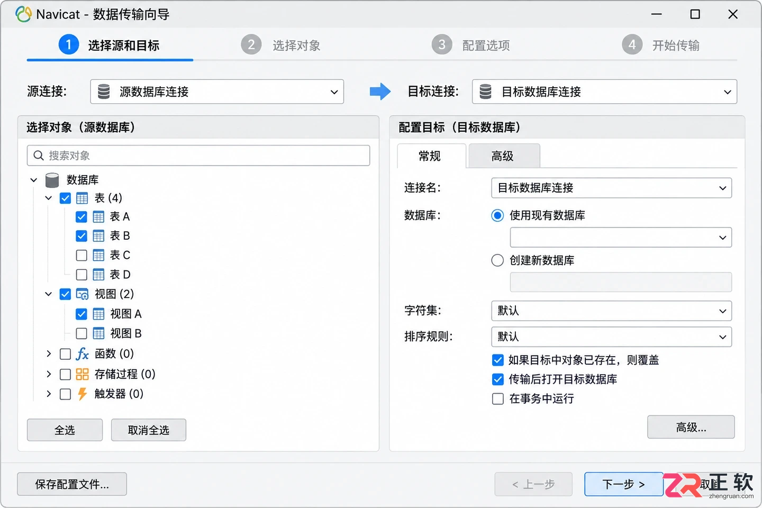Go to step 3 配置选项

click(471, 45)
